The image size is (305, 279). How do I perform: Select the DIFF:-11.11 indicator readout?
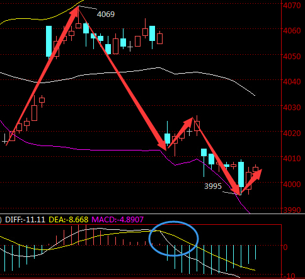[25, 220]
